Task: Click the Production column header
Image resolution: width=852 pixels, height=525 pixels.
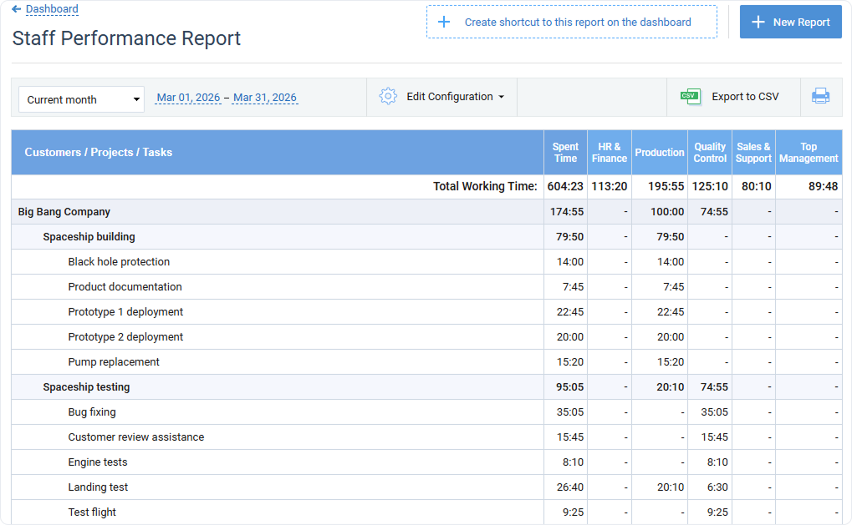Action: coord(660,152)
